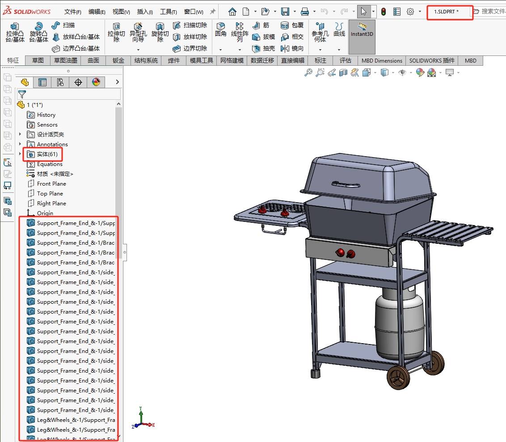Switch to the 钣金 CommandManager tab
The height and width of the screenshot is (442, 506).
(117, 60)
